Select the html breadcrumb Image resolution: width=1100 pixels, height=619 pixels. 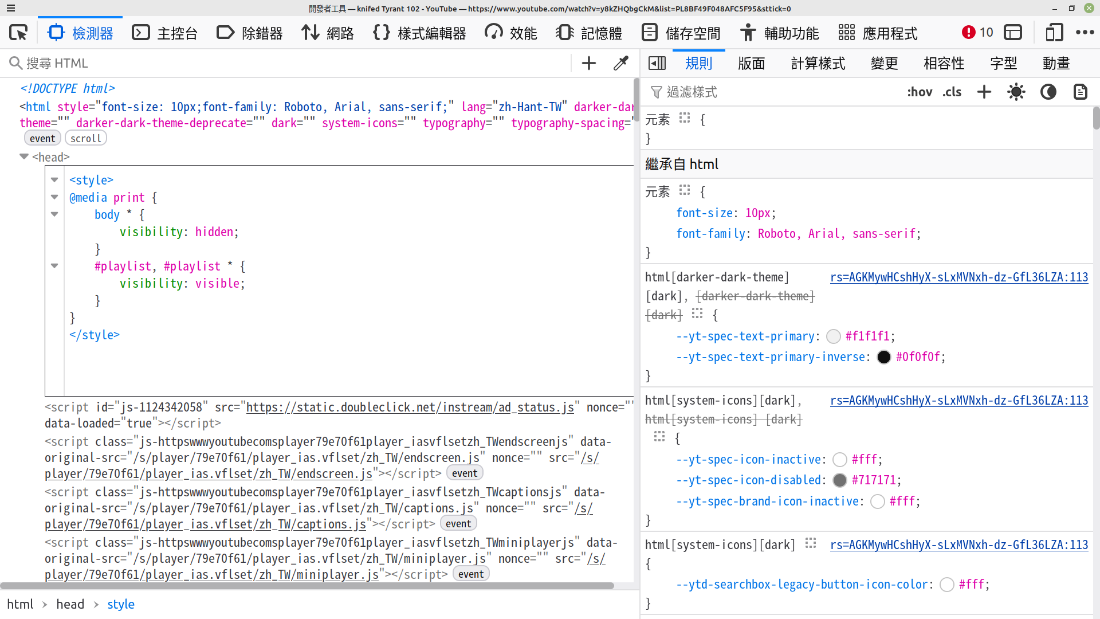pyautogui.click(x=20, y=604)
